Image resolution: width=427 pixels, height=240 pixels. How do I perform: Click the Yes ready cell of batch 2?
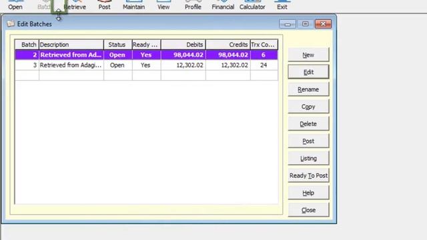tap(147, 55)
